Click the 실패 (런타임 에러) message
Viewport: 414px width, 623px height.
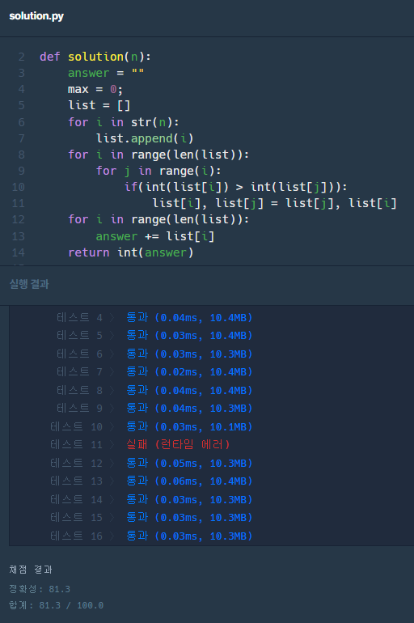tap(178, 444)
